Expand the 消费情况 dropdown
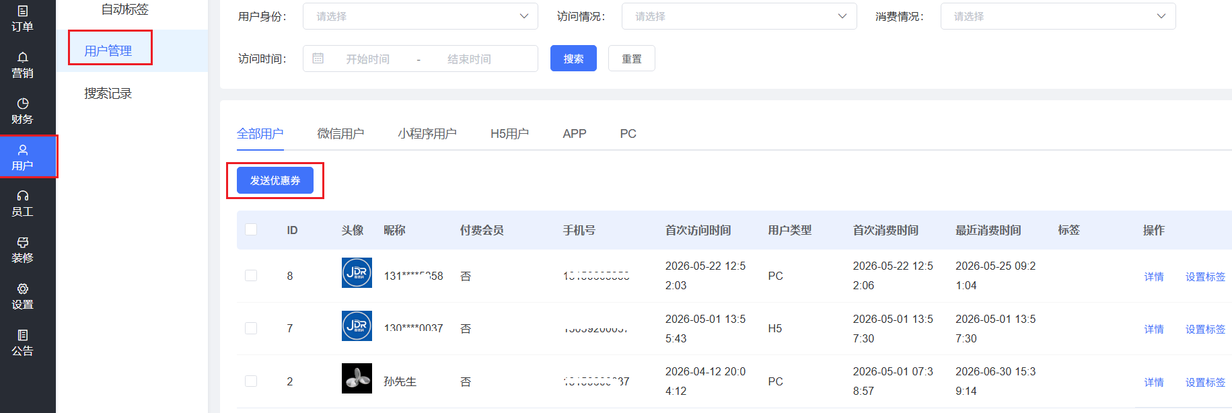 tap(1058, 16)
